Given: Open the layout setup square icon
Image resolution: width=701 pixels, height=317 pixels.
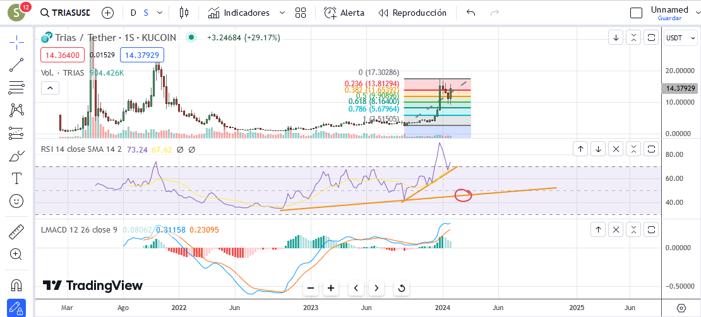Looking at the screenshot, I should (636, 13).
